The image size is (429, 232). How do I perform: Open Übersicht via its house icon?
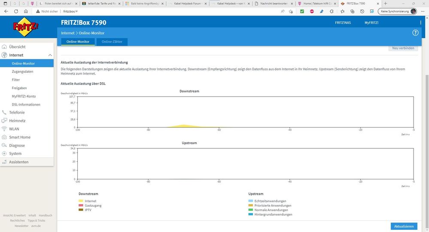coord(4,47)
